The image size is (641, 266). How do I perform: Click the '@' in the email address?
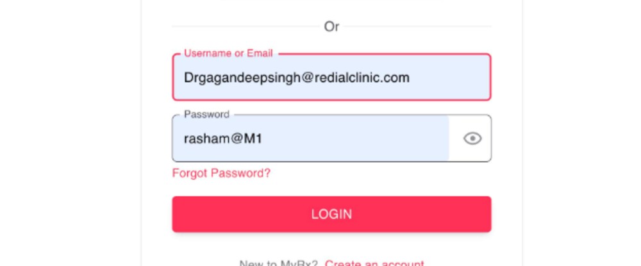(x=304, y=78)
